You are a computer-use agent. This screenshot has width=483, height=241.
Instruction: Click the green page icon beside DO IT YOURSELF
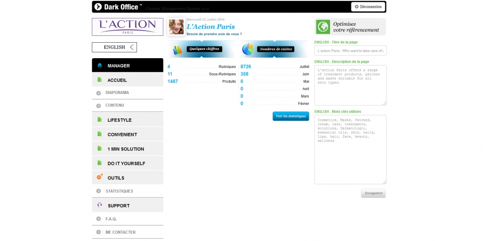pos(100,163)
